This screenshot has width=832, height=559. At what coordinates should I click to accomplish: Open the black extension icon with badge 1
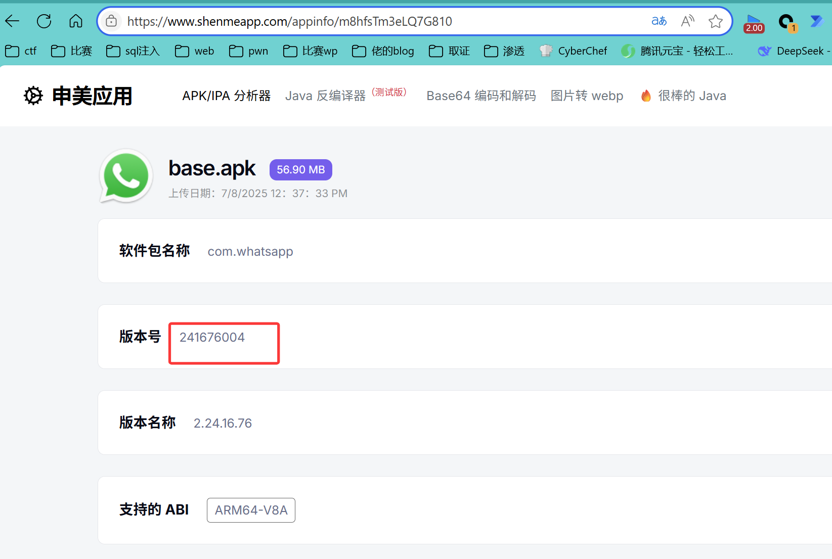pos(787,23)
